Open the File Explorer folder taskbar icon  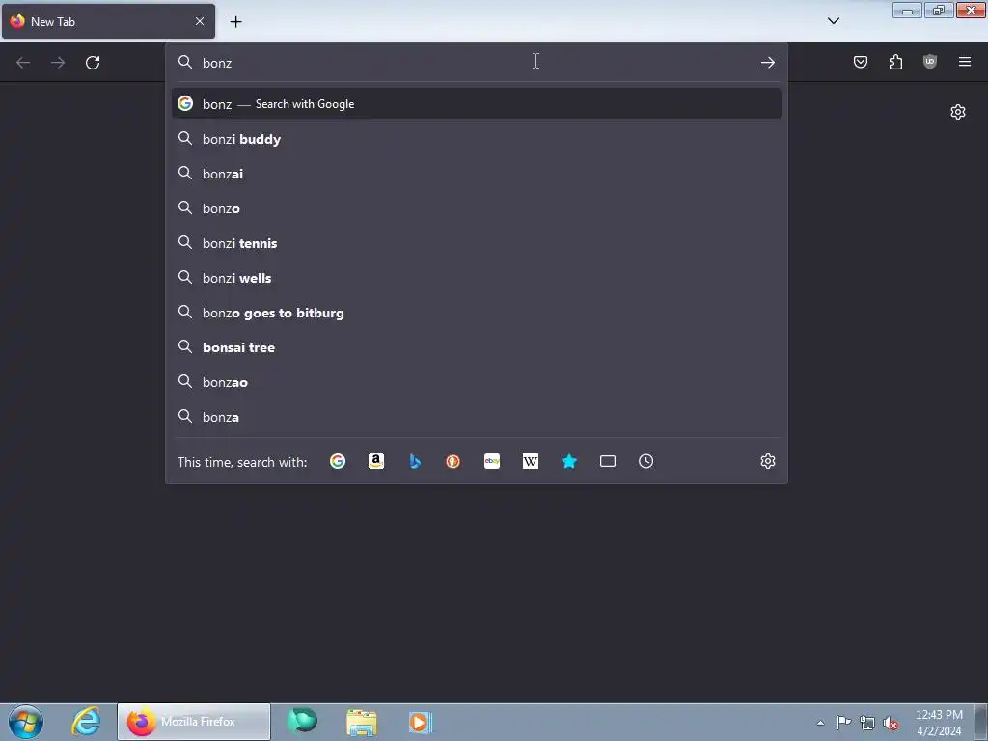tap(362, 722)
